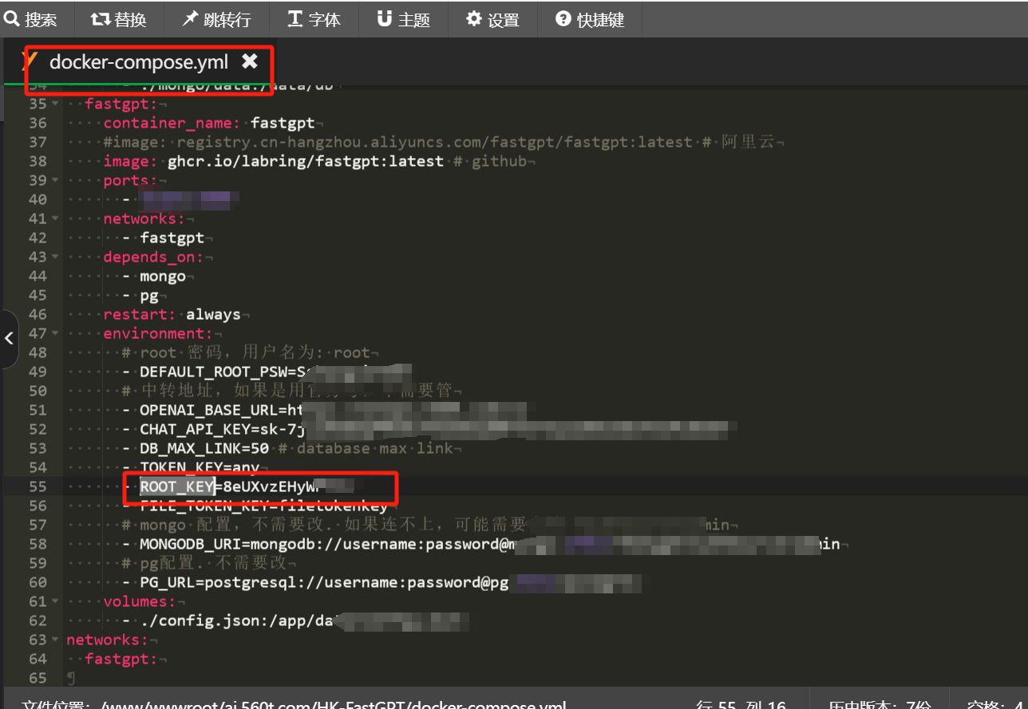Screen dimensions: 1028x709
Task: Show the 快捷键 shortcuts list
Action: pos(590,19)
